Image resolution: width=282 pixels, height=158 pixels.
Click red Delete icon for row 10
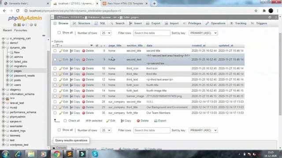click(x=84, y=68)
